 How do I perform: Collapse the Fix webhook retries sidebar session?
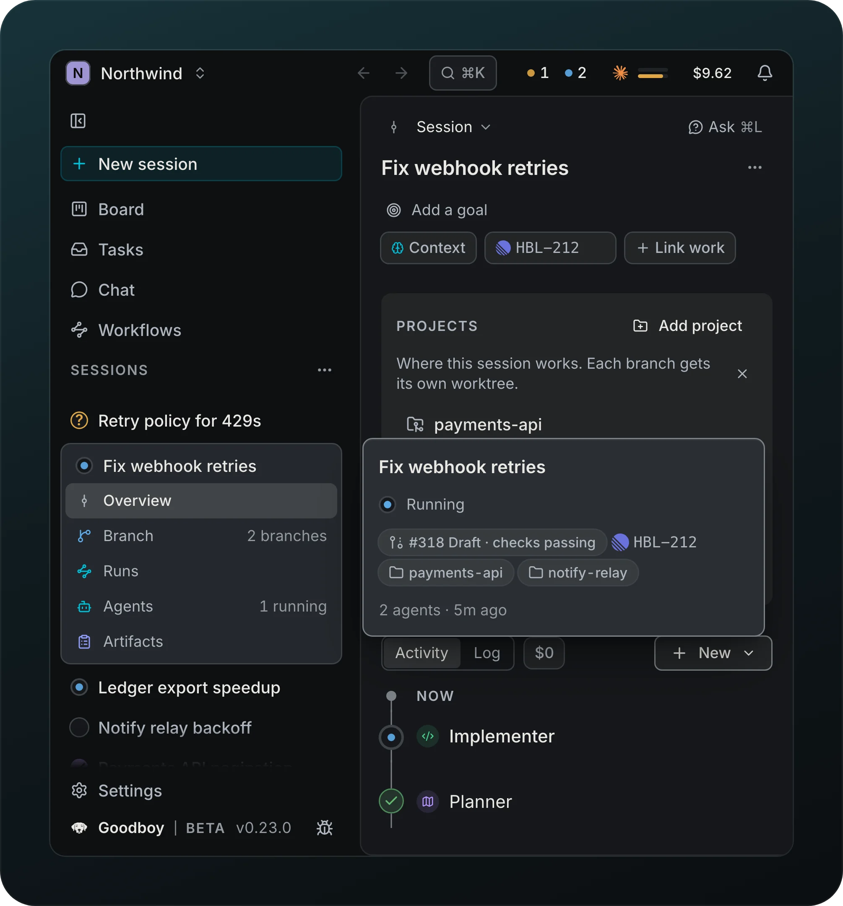click(201, 466)
